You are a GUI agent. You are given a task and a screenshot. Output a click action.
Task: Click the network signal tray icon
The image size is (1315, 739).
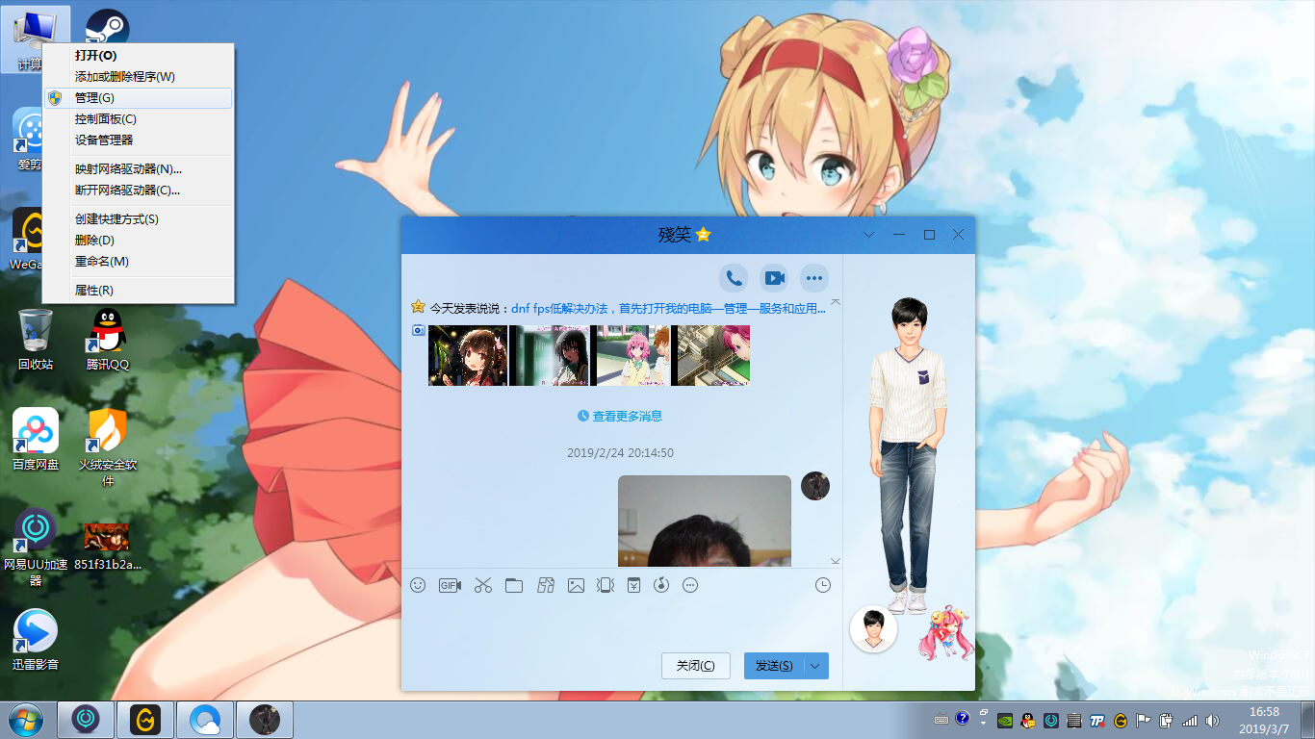(1190, 720)
